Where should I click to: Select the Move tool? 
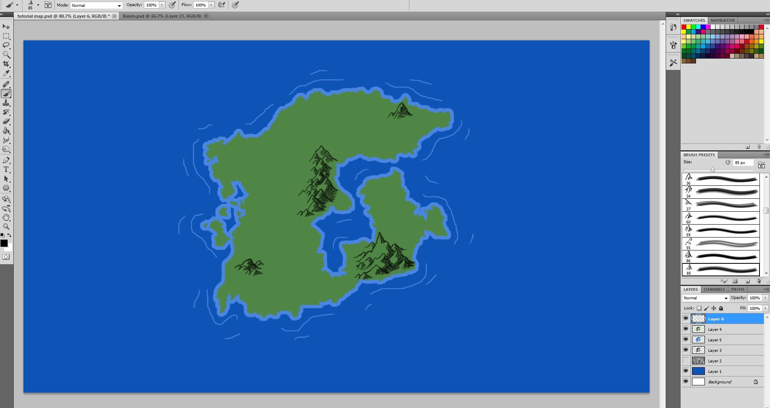(x=6, y=27)
